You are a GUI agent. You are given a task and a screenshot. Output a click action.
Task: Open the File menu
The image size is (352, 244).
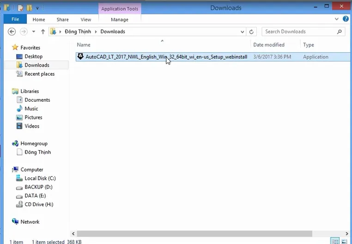point(15,19)
